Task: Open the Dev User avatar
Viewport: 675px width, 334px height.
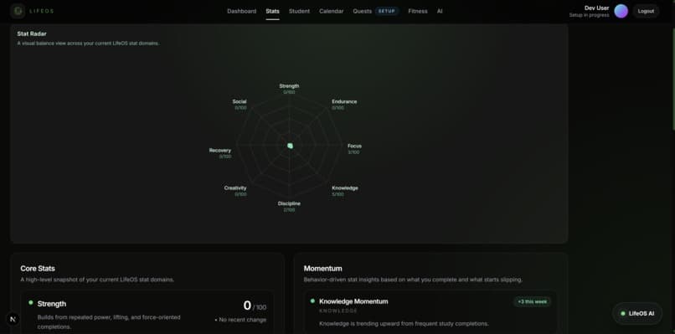Action: [x=621, y=11]
